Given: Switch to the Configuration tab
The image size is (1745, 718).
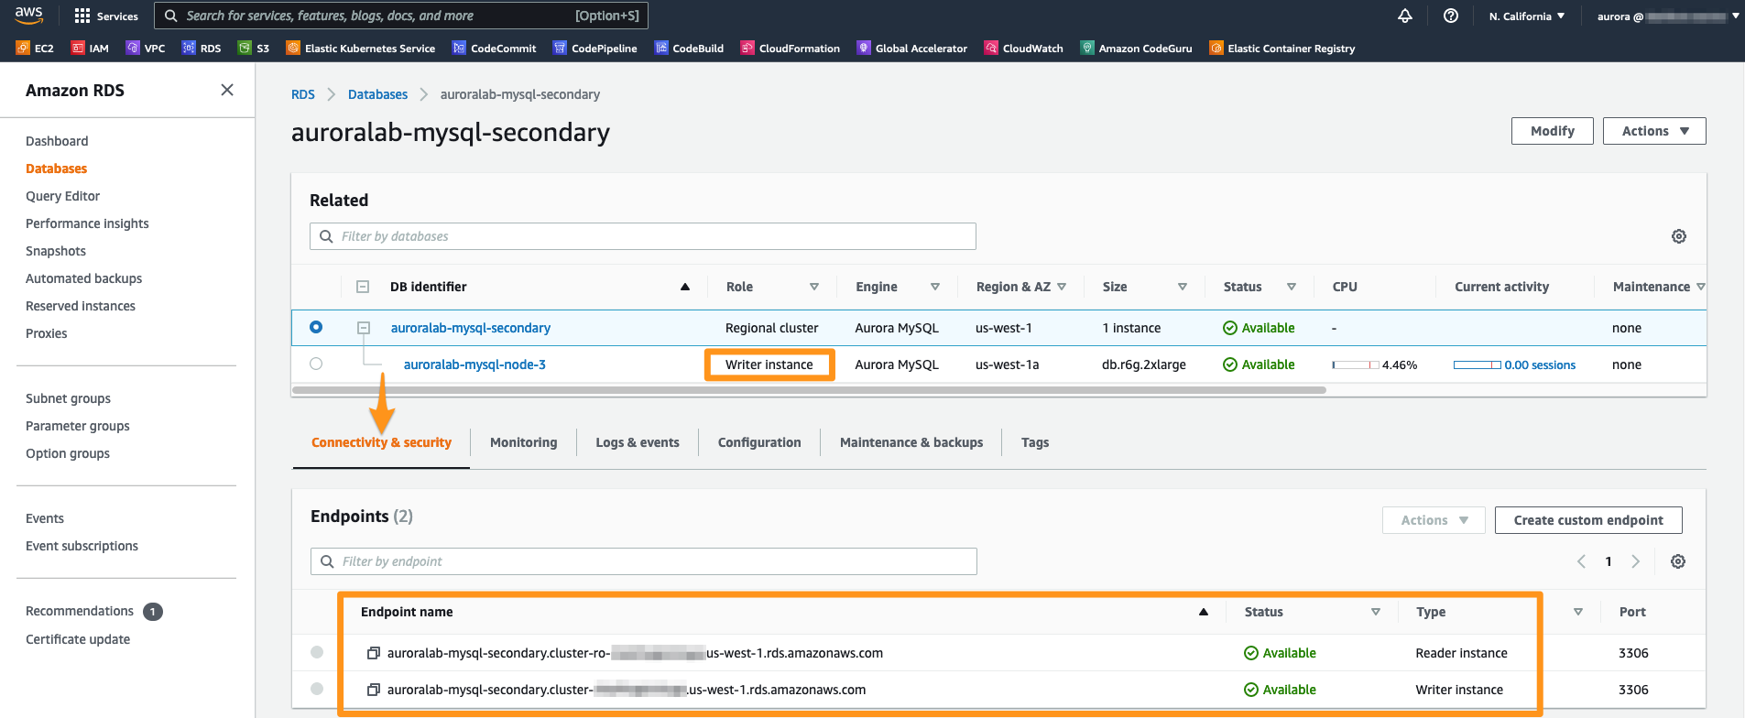Looking at the screenshot, I should point(759,442).
